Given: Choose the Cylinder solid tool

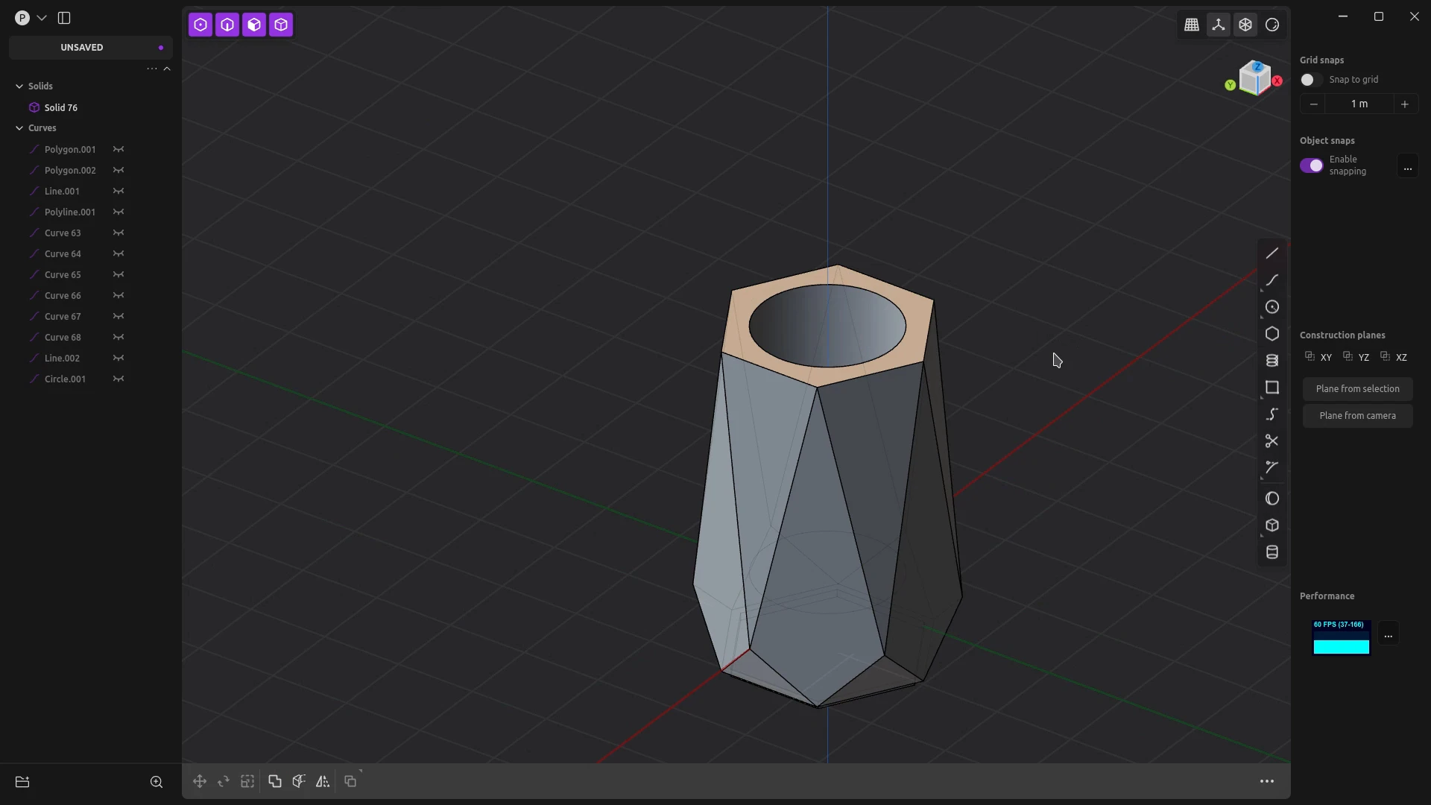Looking at the screenshot, I should [x=1272, y=552].
